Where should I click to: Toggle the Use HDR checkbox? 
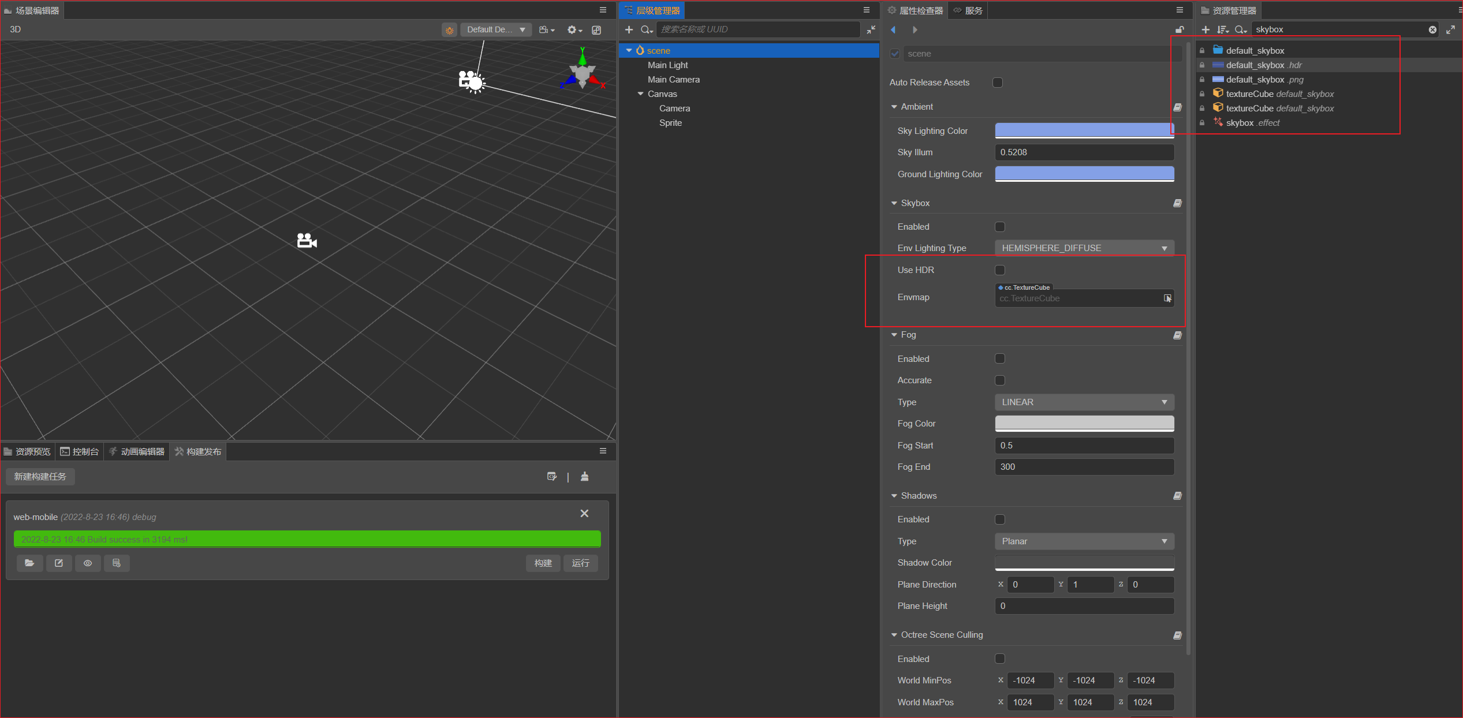coord(1000,270)
